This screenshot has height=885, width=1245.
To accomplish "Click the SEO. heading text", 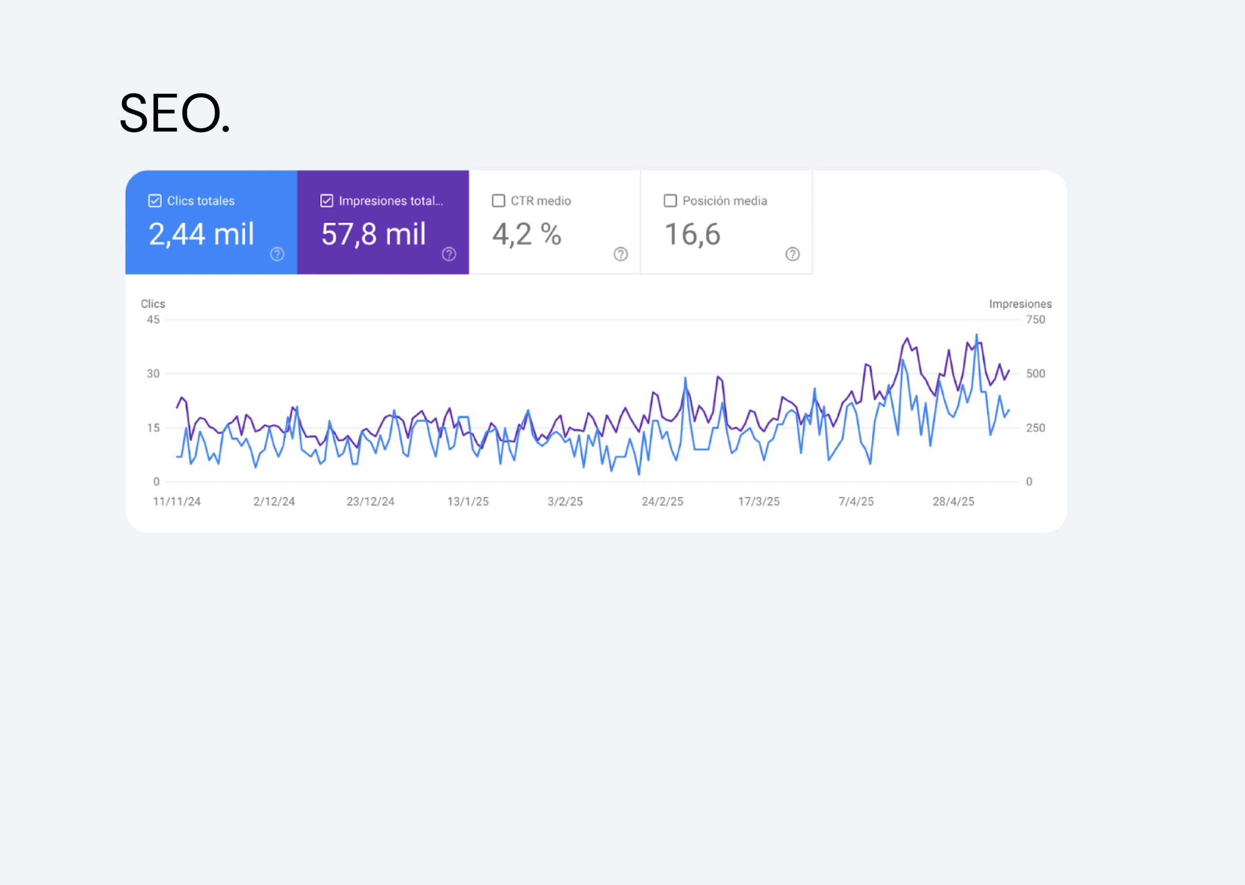I will (175, 113).
